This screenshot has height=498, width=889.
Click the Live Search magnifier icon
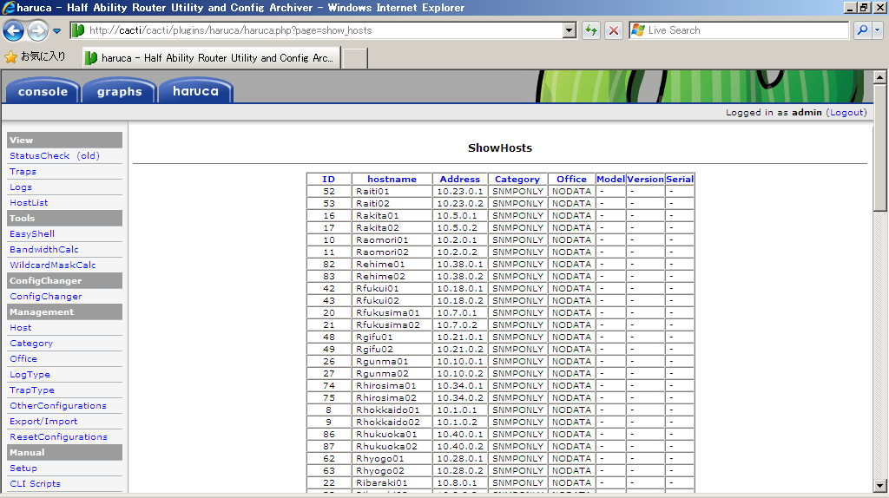862,30
